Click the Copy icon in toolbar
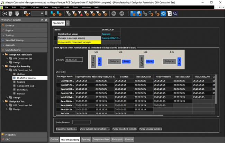The image size is (225, 143). (11, 14)
